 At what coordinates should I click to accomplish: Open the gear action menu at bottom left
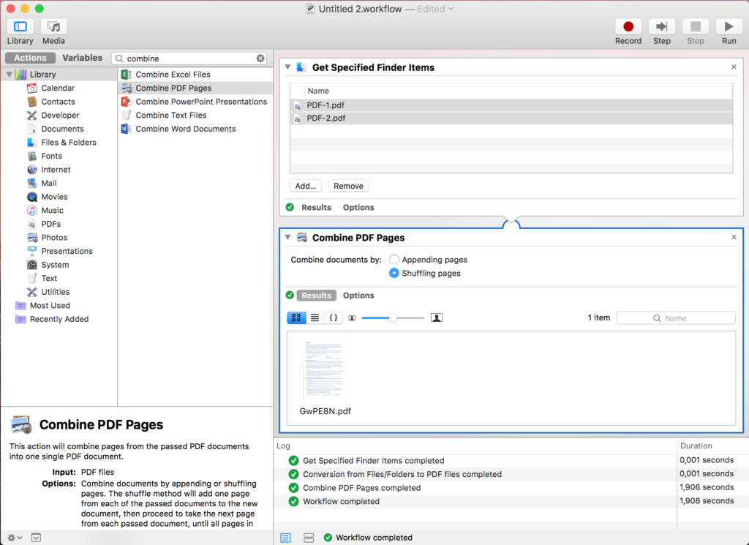pyautogui.click(x=10, y=538)
